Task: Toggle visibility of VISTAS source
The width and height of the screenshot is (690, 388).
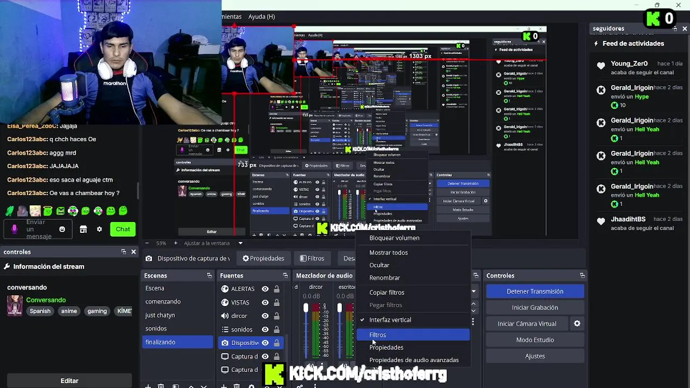Action: 265,302
